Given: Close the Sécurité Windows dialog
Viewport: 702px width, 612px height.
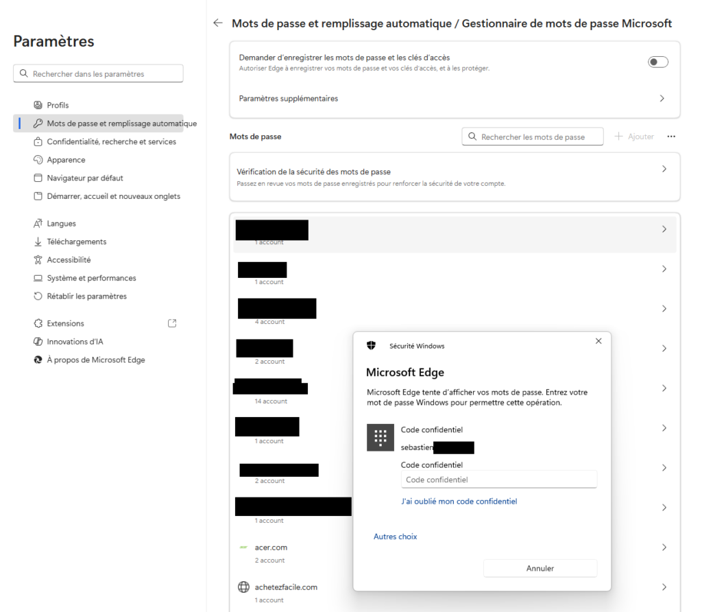Looking at the screenshot, I should point(598,341).
